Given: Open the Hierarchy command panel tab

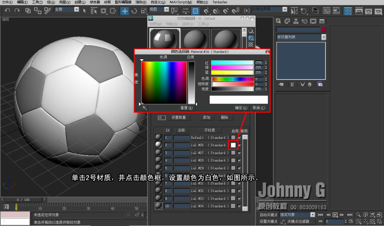Looking at the screenshot, I should 296,21.
